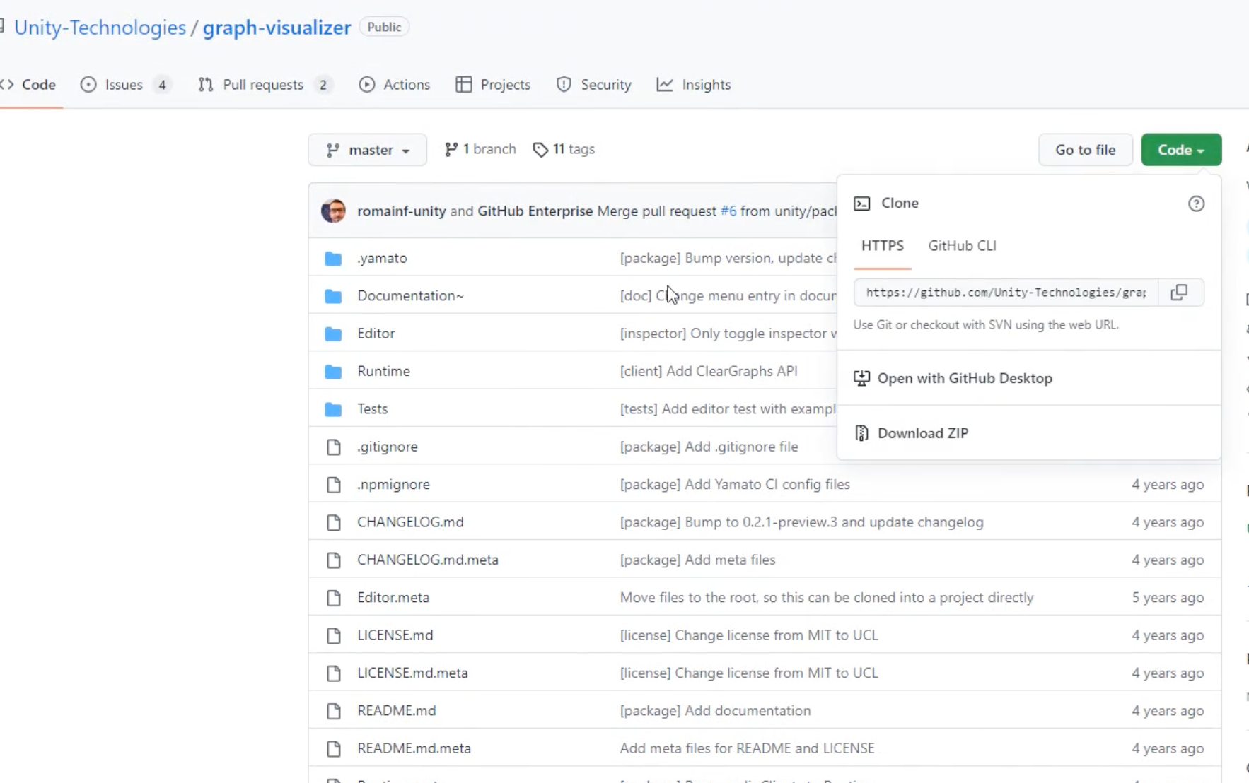This screenshot has width=1249, height=783.
Task: Open commit "[package] Add documentation"
Action: [x=715, y=711]
